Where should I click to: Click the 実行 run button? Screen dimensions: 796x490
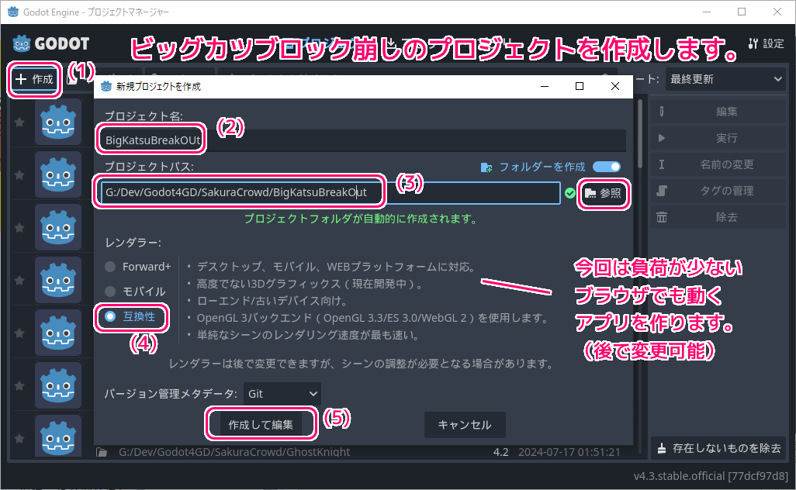pos(718,138)
